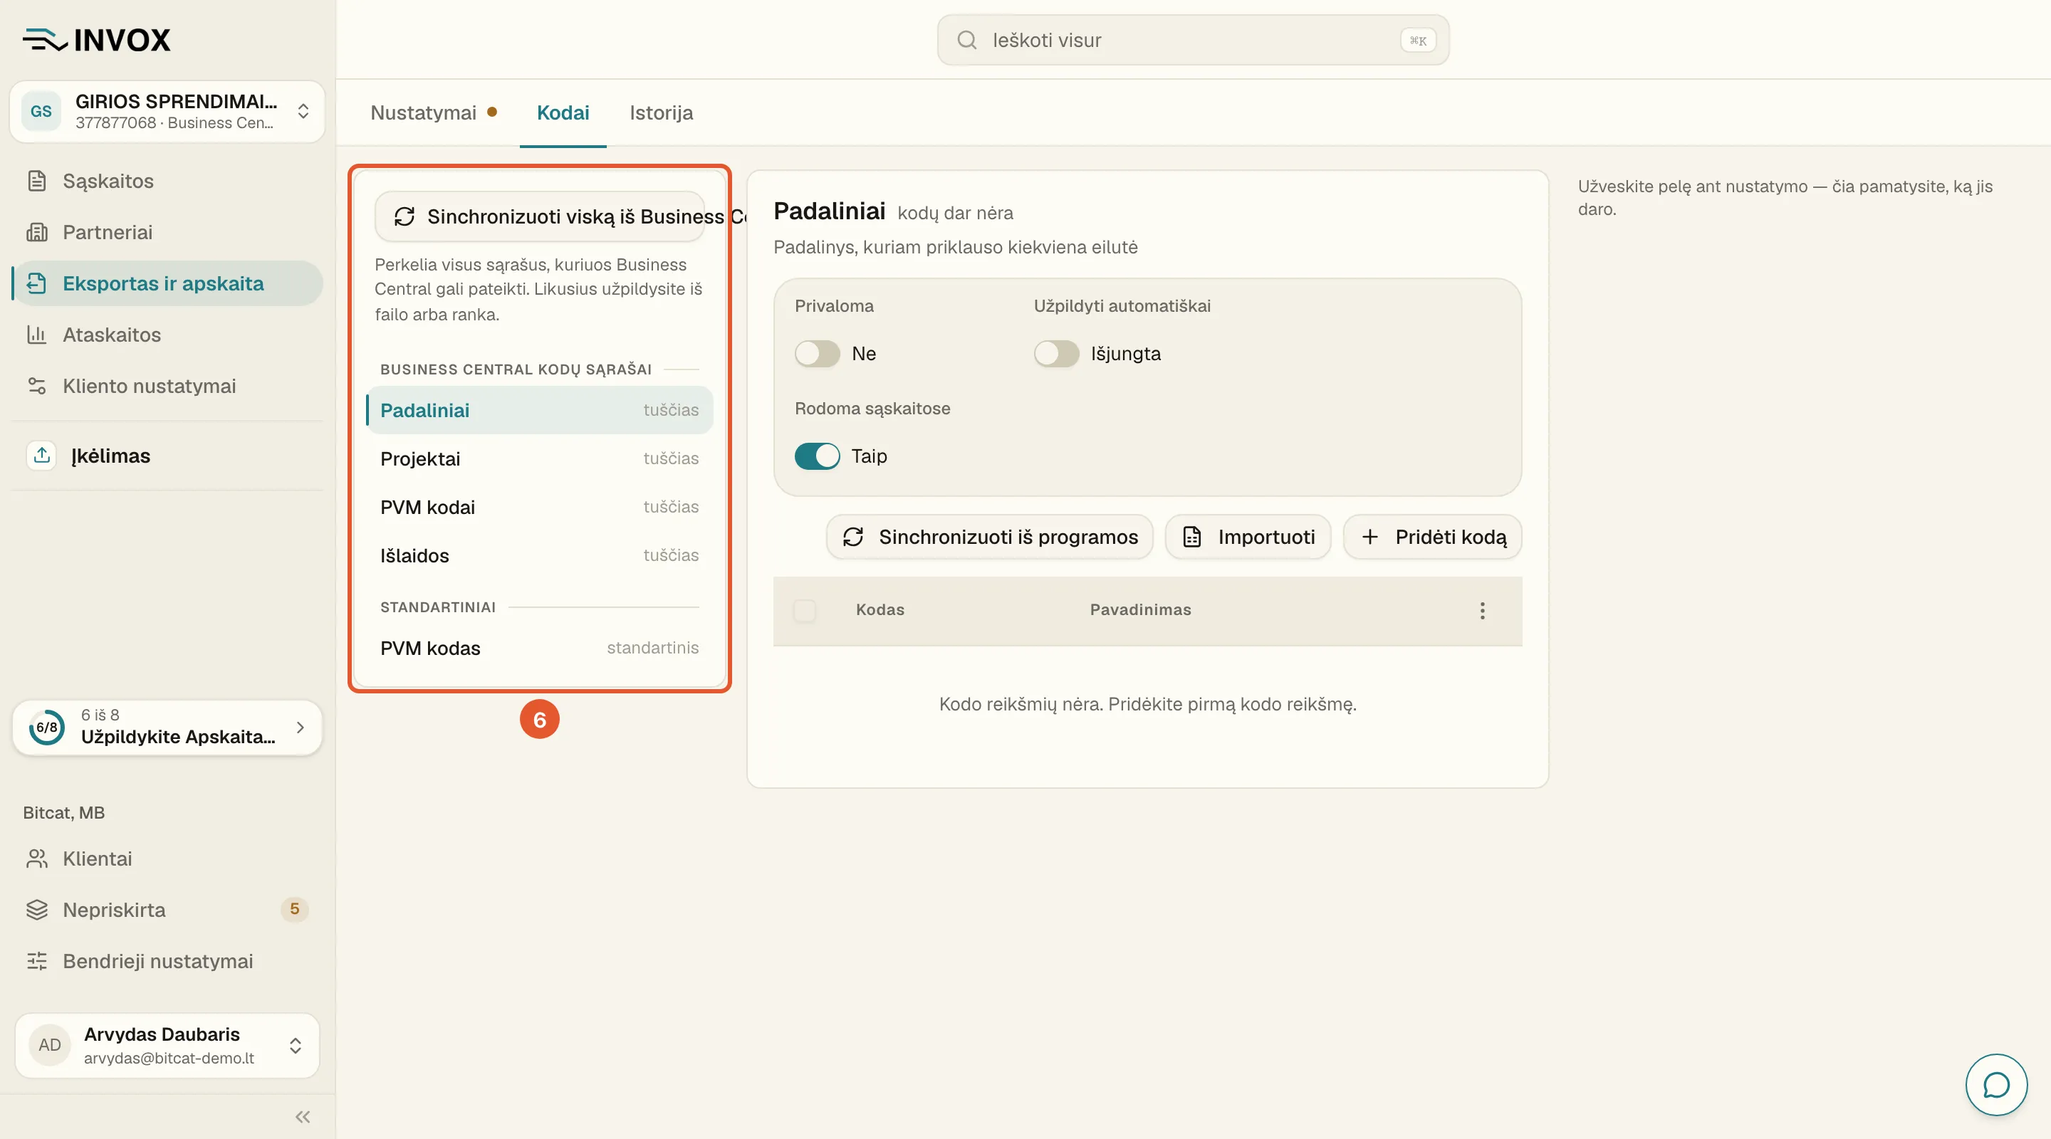Screen dimensions: 2051x1139
Task: Turn off Rodoma sąskaitose switch
Action: [817, 456]
